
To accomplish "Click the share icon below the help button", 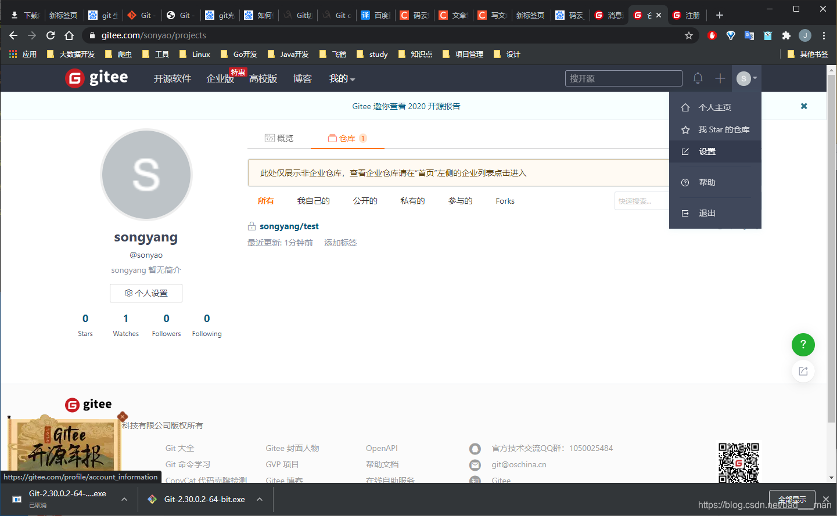I will [x=803, y=371].
